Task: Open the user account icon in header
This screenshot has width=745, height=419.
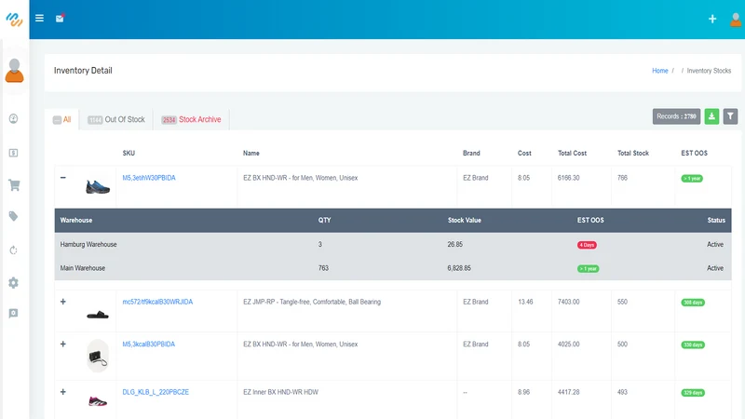Action: 736,20
